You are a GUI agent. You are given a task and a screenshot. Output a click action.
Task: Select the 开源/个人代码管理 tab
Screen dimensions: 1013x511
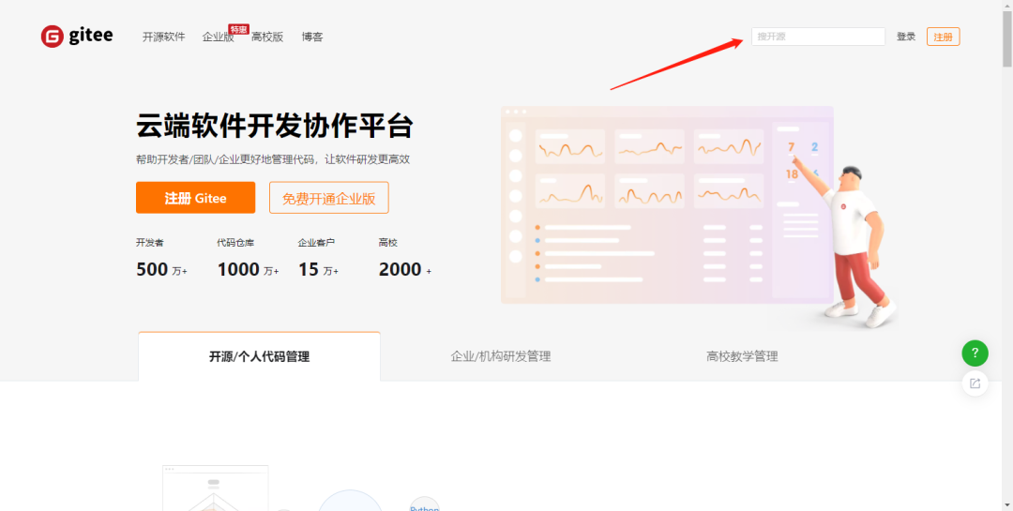click(x=259, y=356)
